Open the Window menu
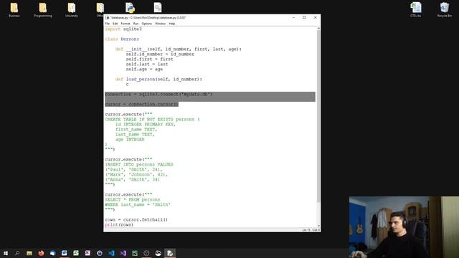The image size is (459, 258). (x=160, y=24)
